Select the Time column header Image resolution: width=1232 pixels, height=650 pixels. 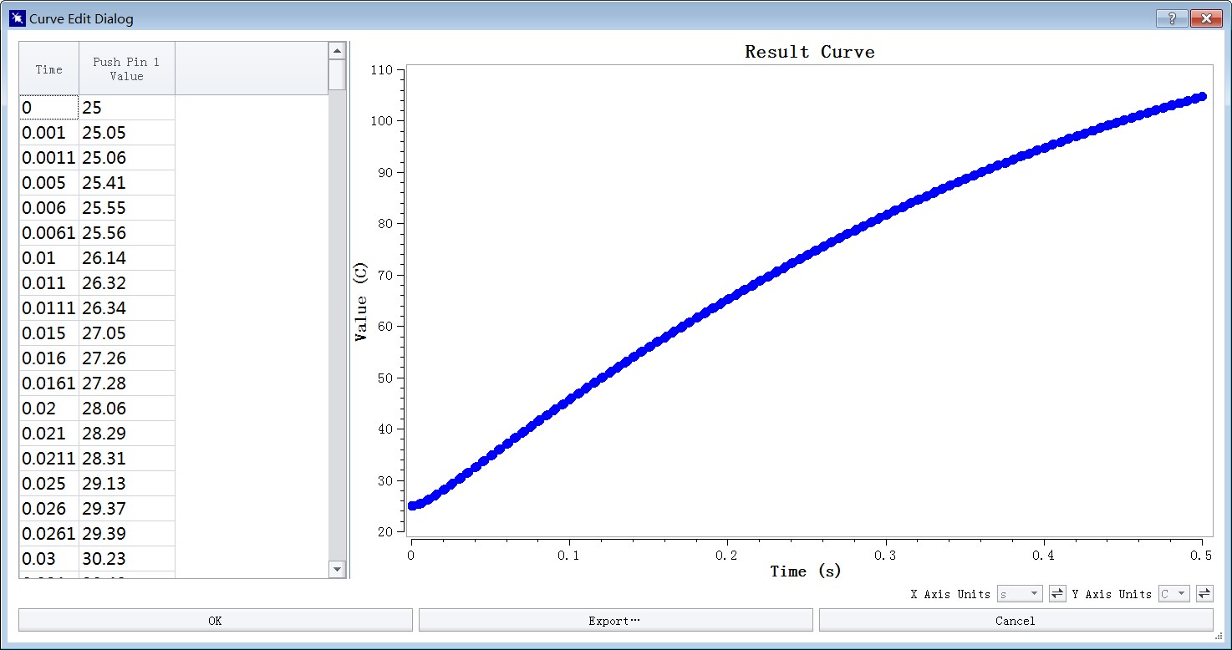tap(49, 69)
